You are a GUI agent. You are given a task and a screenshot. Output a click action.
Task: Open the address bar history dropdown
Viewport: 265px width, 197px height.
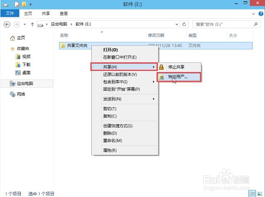(x=177, y=24)
